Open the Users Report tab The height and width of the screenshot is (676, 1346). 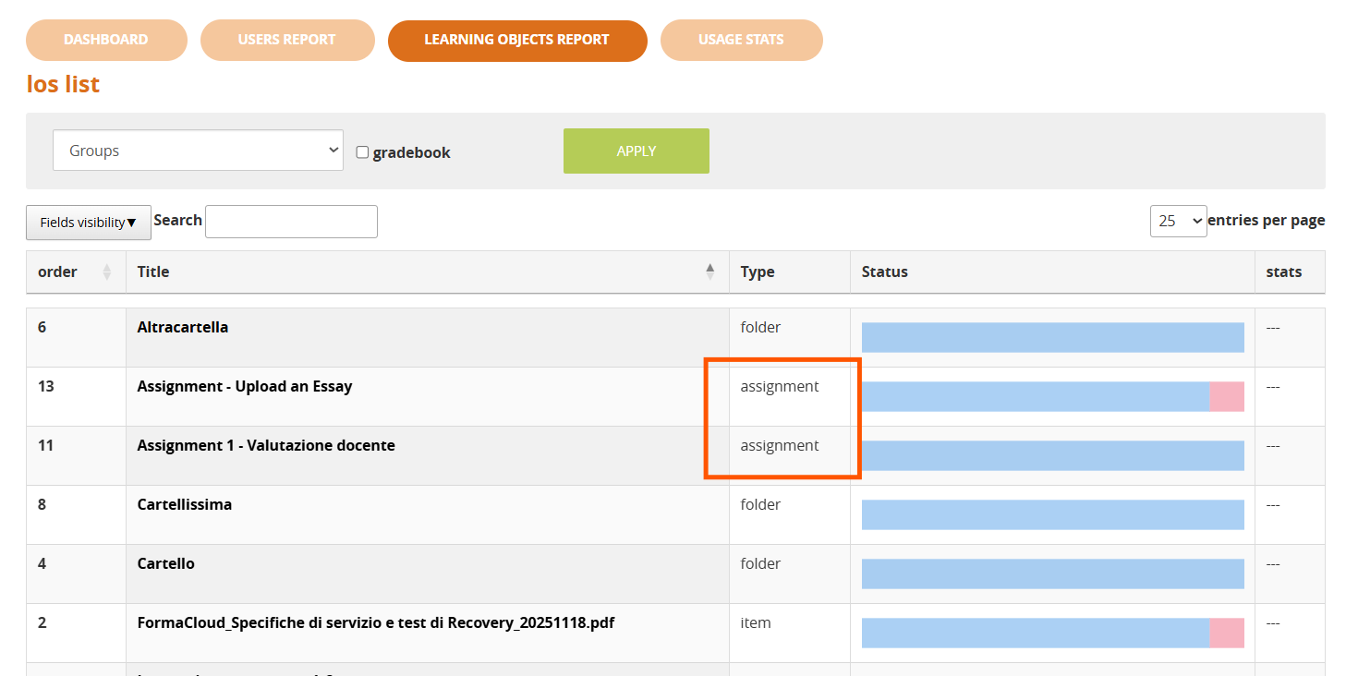coord(286,40)
